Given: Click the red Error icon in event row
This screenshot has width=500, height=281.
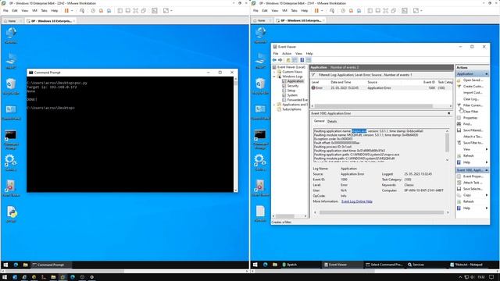Looking at the screenshot, I should (313, 88).
